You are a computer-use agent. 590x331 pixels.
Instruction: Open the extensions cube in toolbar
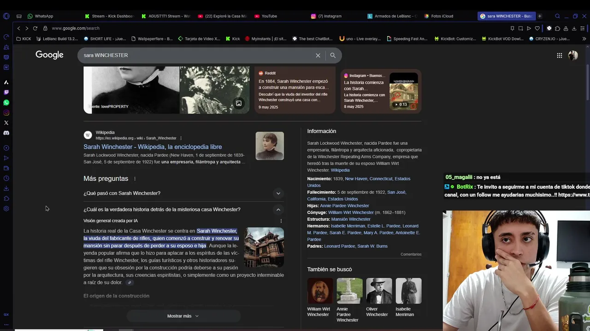557,29
